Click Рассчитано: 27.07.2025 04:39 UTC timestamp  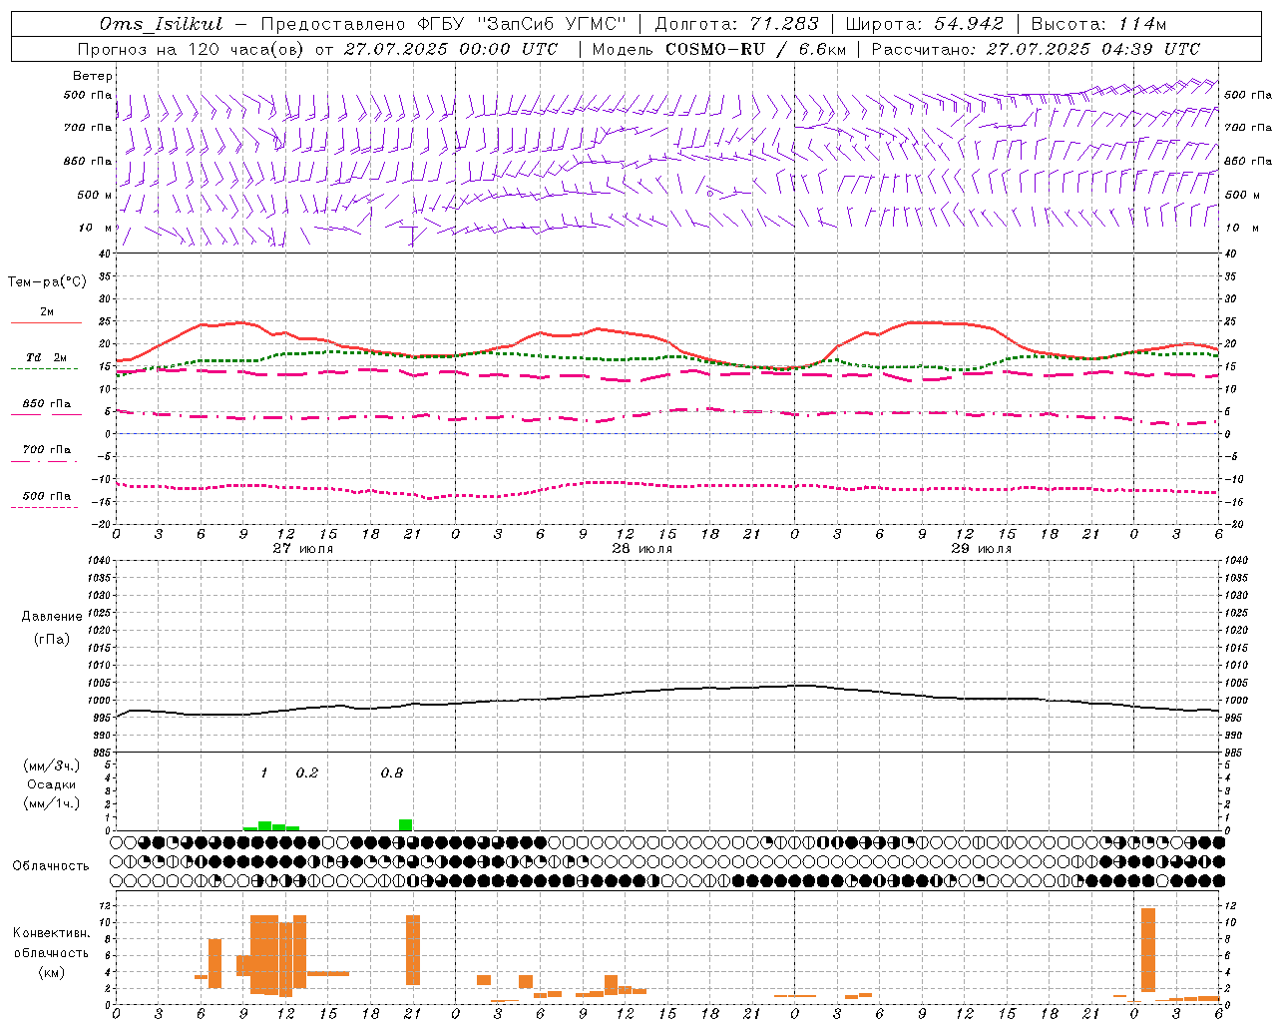(x=1036, y=49)
